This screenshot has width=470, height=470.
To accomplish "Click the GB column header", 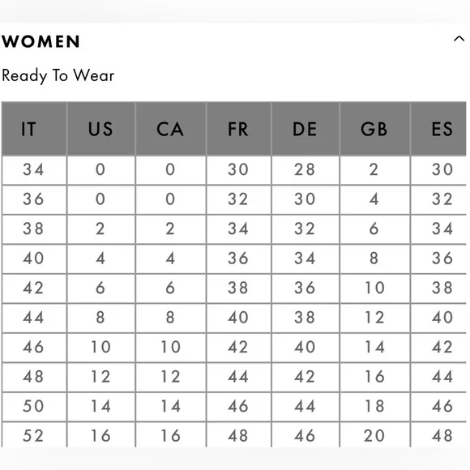I will tap(374, 129).
